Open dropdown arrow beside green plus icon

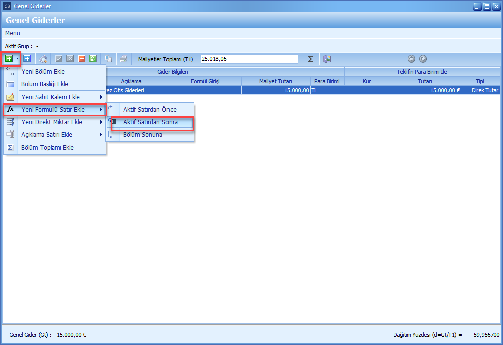tap(17, 59)
